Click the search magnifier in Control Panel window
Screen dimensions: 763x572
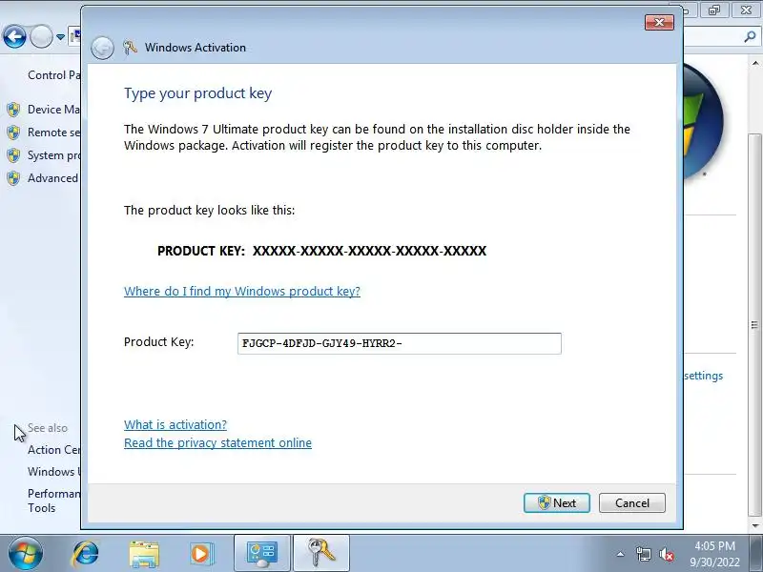(x=750, y=36)
